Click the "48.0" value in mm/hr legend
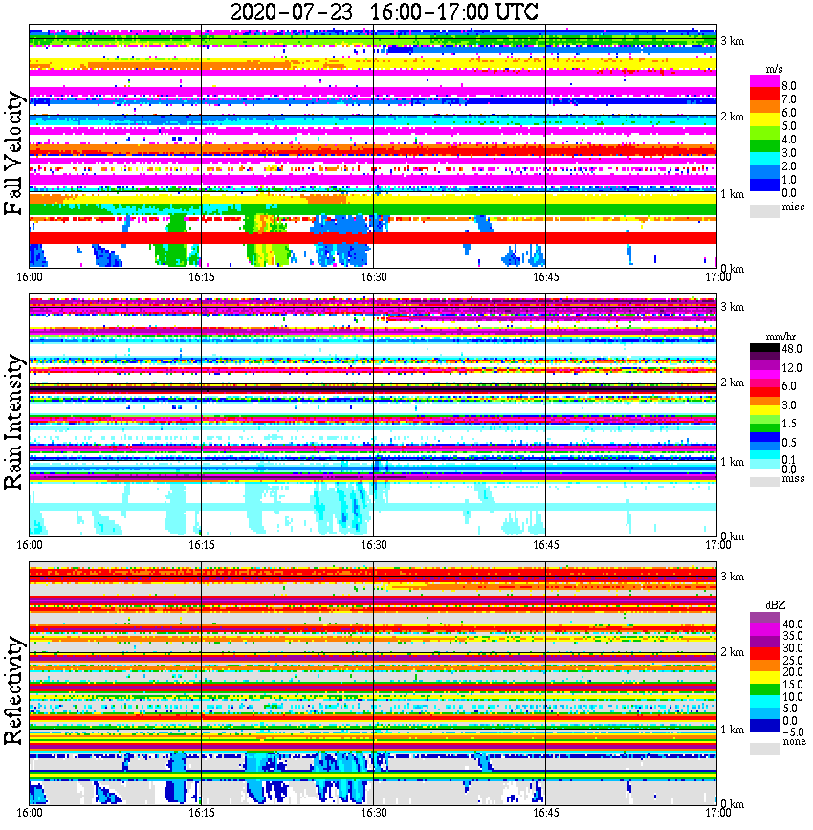Screen dimensions: 813x830 792,349
